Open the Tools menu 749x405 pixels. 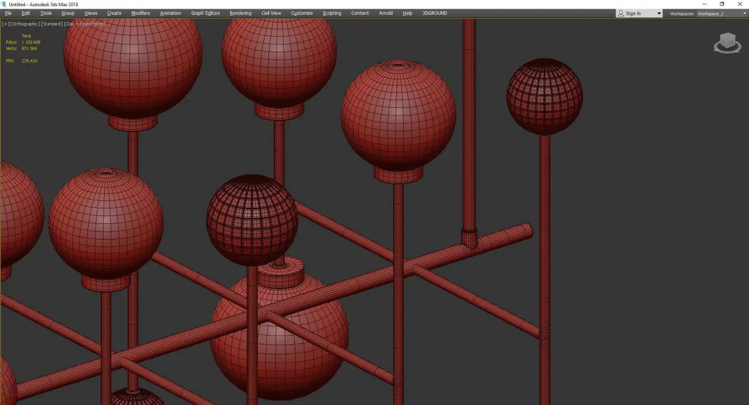tap(46, 13)
